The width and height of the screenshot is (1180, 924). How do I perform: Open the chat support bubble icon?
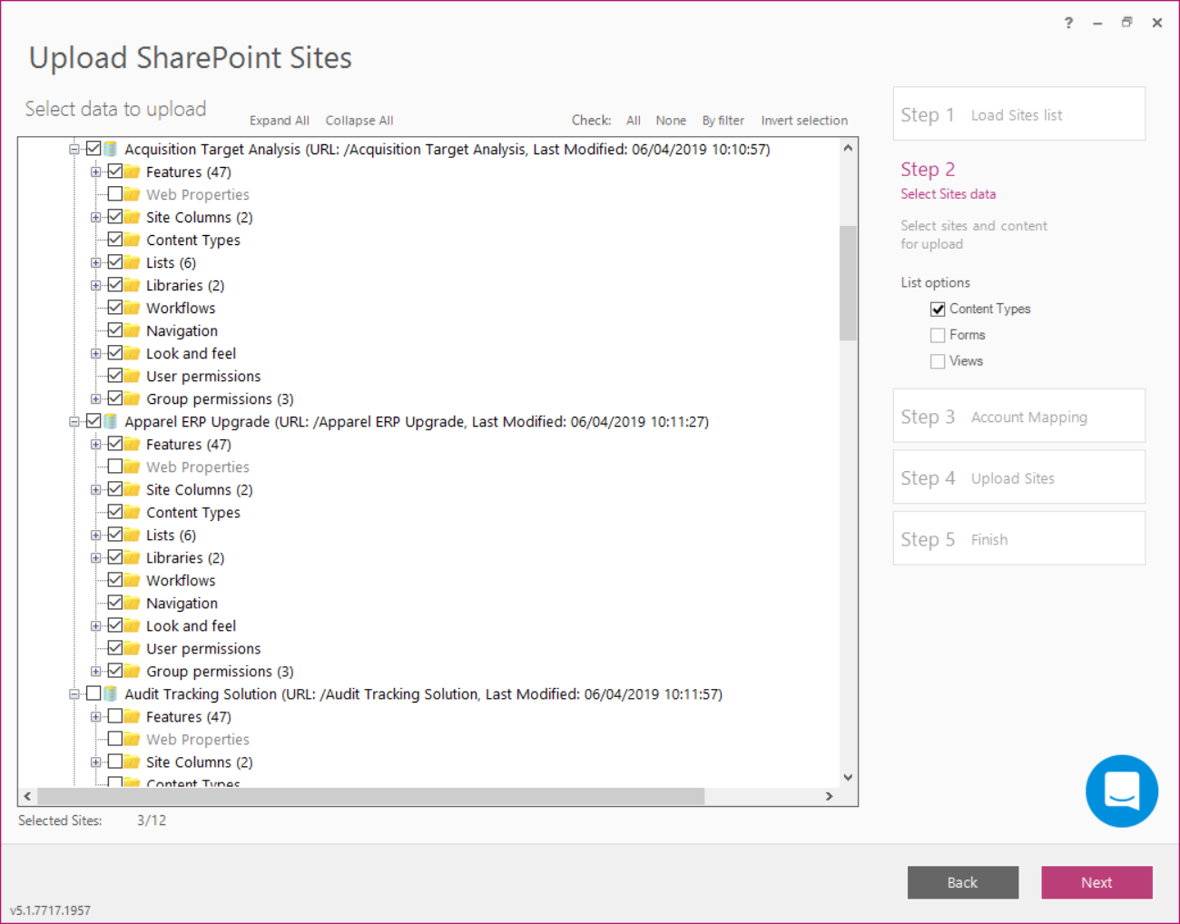[x=1121, y=791]
